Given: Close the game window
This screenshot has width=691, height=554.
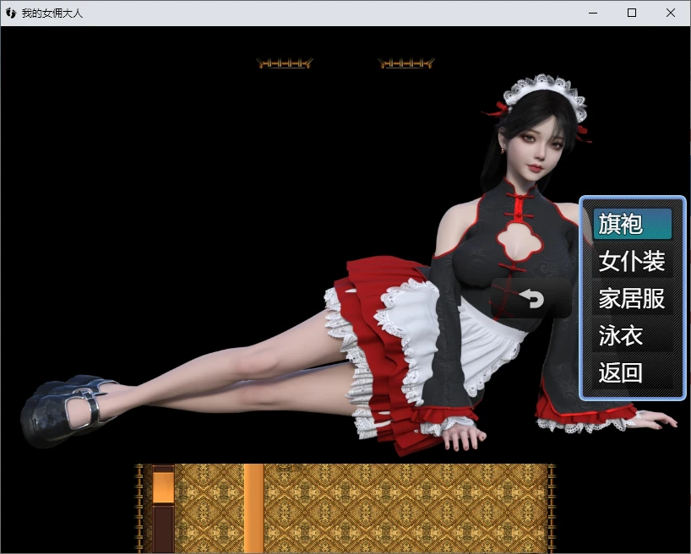Looking at the screenshot, I should (x=671, y=13).
